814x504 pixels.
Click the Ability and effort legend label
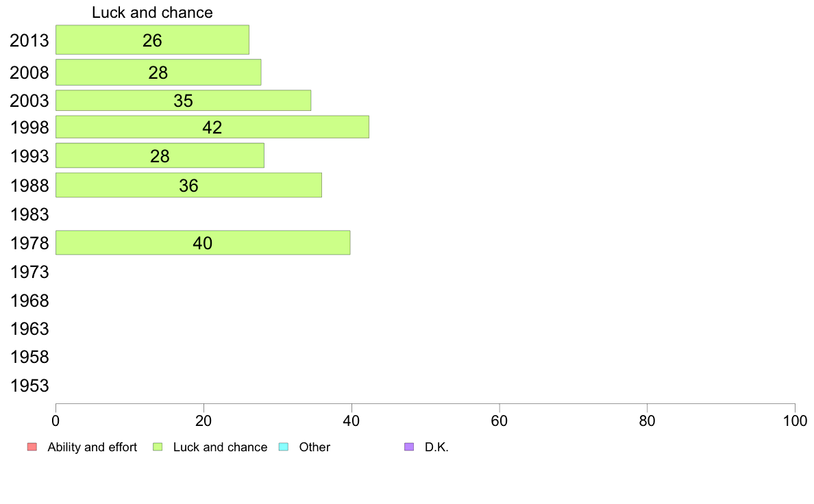(x=92, y=447)
